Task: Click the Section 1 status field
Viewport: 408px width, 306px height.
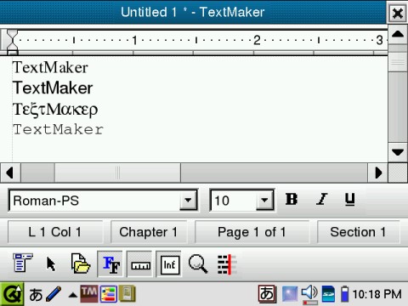Action: pyautogui.click(x=358, y=232)
